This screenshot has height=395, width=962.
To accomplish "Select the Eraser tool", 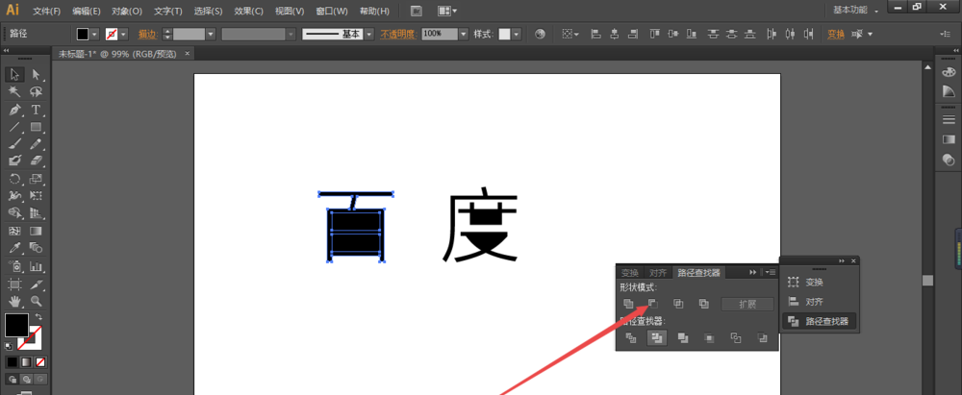I will pos(37,160).
